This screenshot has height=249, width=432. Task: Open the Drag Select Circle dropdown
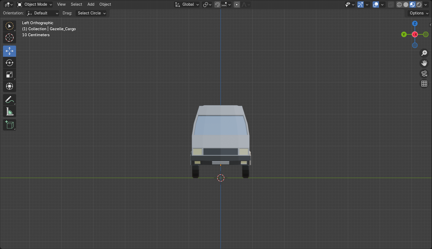pyautogui.click(x=91, y=13)
